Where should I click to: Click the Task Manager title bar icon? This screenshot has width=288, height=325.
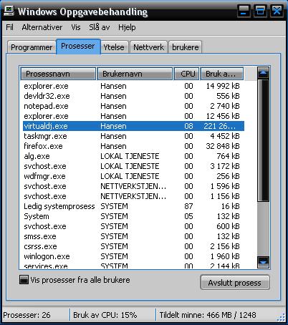click(9, 11)
